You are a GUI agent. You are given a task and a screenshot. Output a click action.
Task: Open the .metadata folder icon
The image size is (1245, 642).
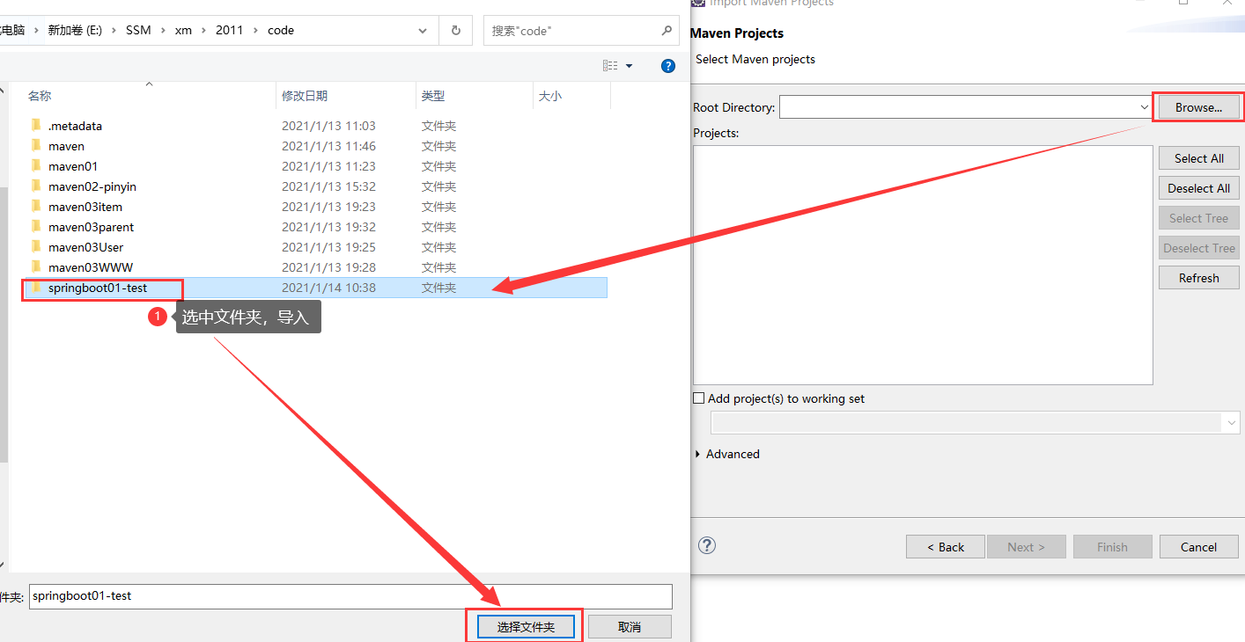35,125
